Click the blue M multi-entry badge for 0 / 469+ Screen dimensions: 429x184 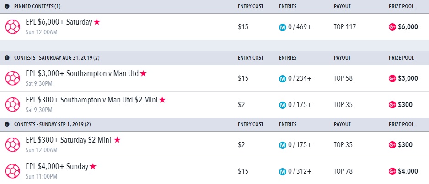pyautogui.click(x=282, y=27)
